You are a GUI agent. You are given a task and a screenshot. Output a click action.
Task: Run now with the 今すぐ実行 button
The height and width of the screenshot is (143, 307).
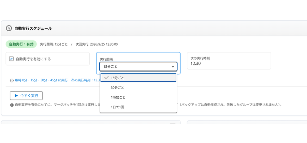(26, 96)
